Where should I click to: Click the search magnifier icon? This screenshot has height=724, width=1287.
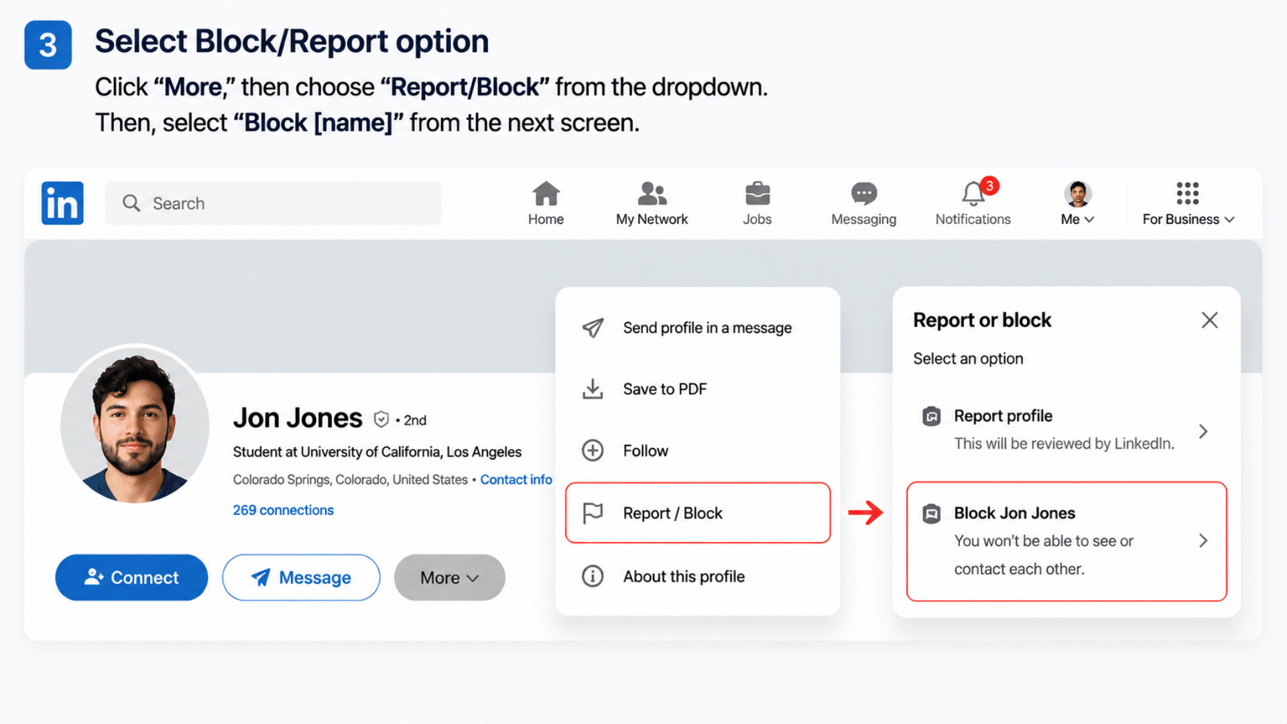[x=131, y=203]
